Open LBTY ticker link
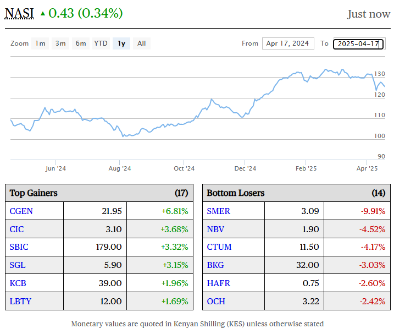394x334 pixels. pos(20,302)
